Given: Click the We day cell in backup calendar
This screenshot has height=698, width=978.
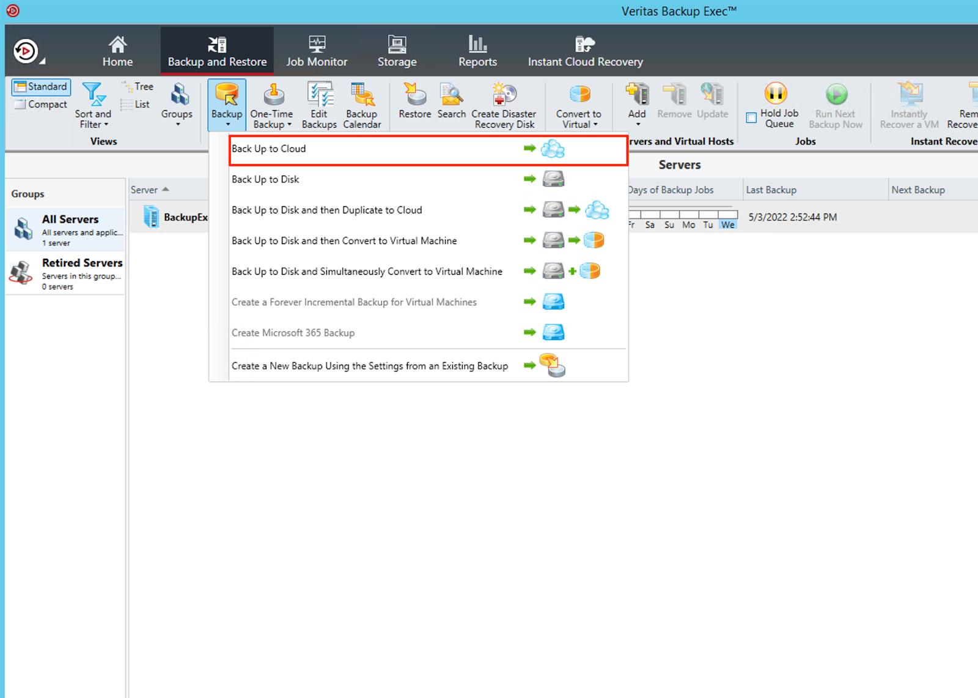Looking at the screenshot, I should [728, 225].
